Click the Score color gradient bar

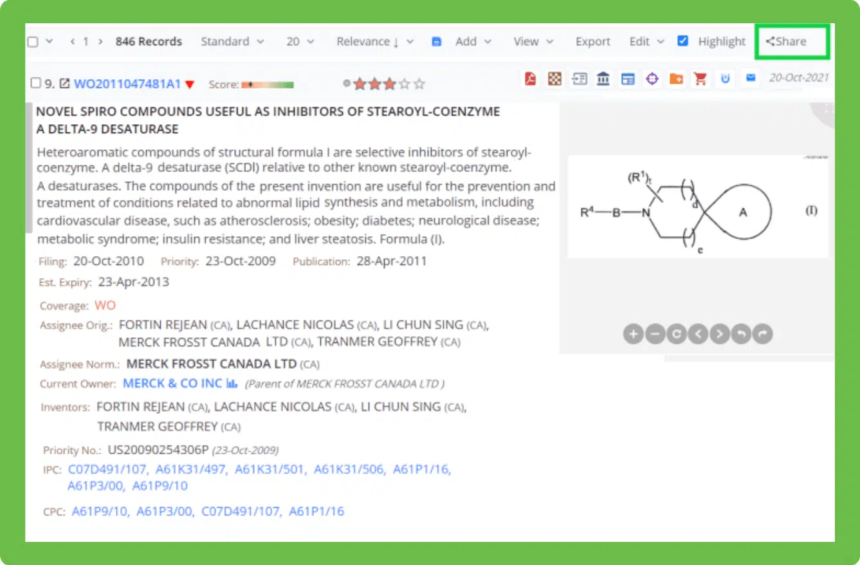click(x=267, y=84)
